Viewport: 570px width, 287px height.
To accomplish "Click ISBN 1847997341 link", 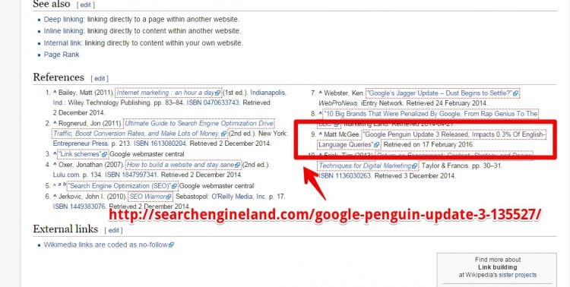I will click(x=131, y=175).
